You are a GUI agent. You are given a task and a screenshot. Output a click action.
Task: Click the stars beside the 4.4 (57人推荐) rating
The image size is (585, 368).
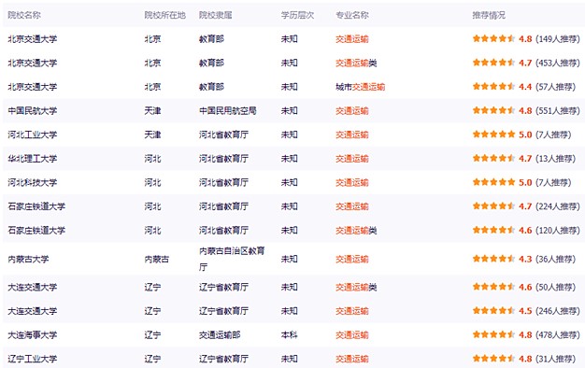[x=493, y=87]
